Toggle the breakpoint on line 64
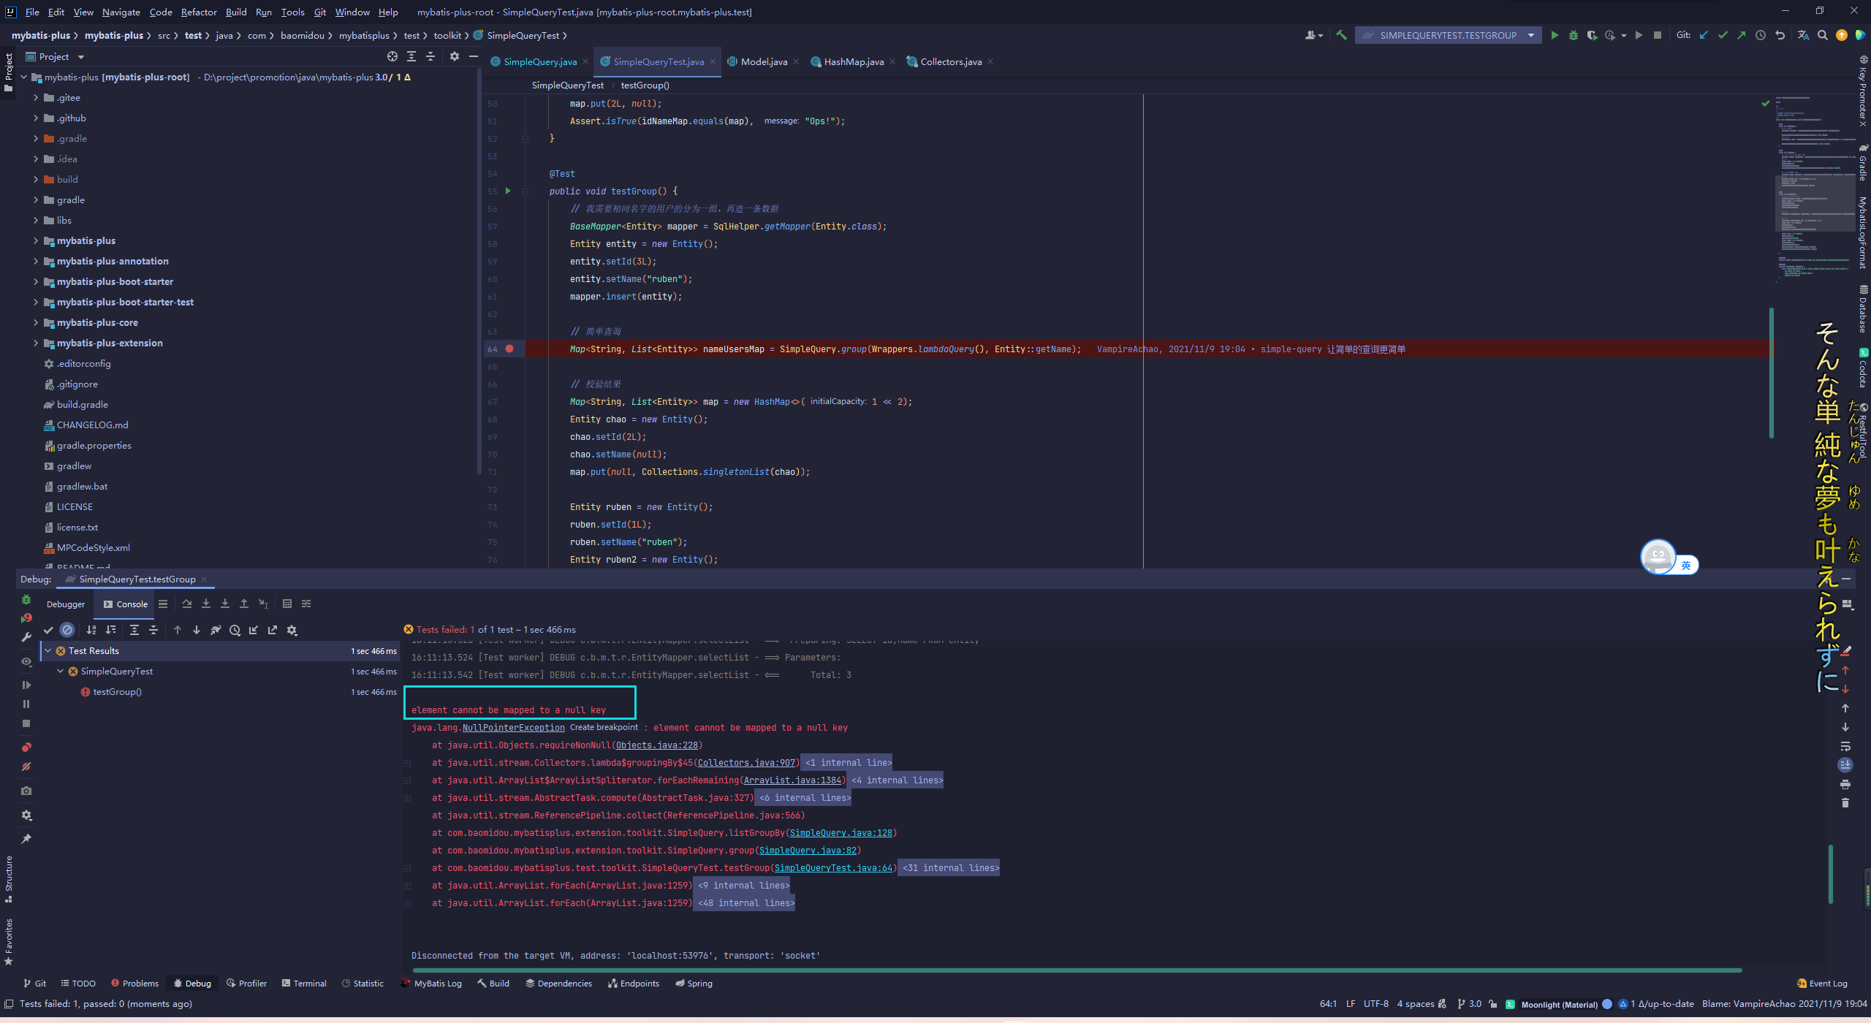 tap(509, 349)
